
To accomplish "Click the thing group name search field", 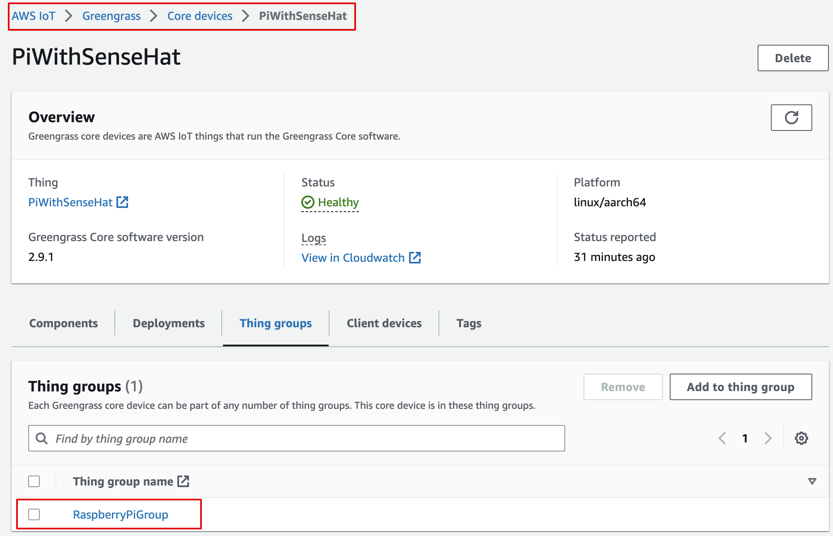I will (249, 438).
